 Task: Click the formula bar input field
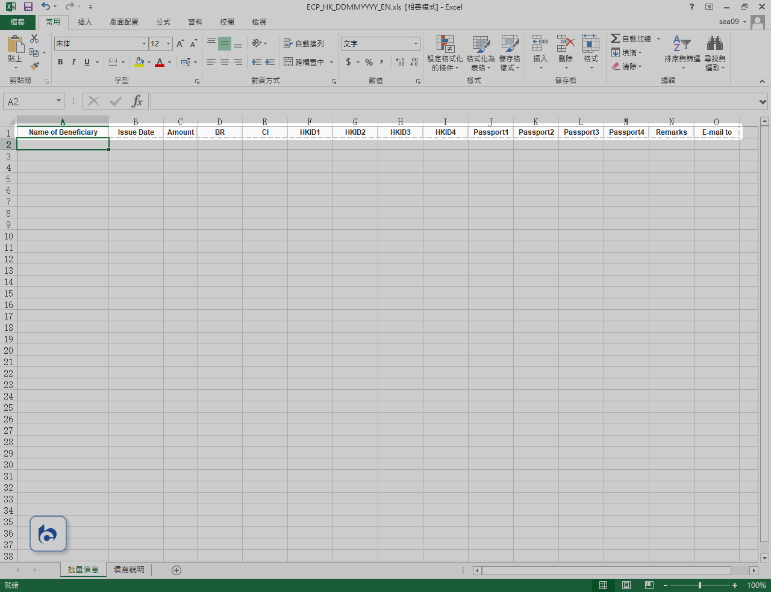click(452, 101)
